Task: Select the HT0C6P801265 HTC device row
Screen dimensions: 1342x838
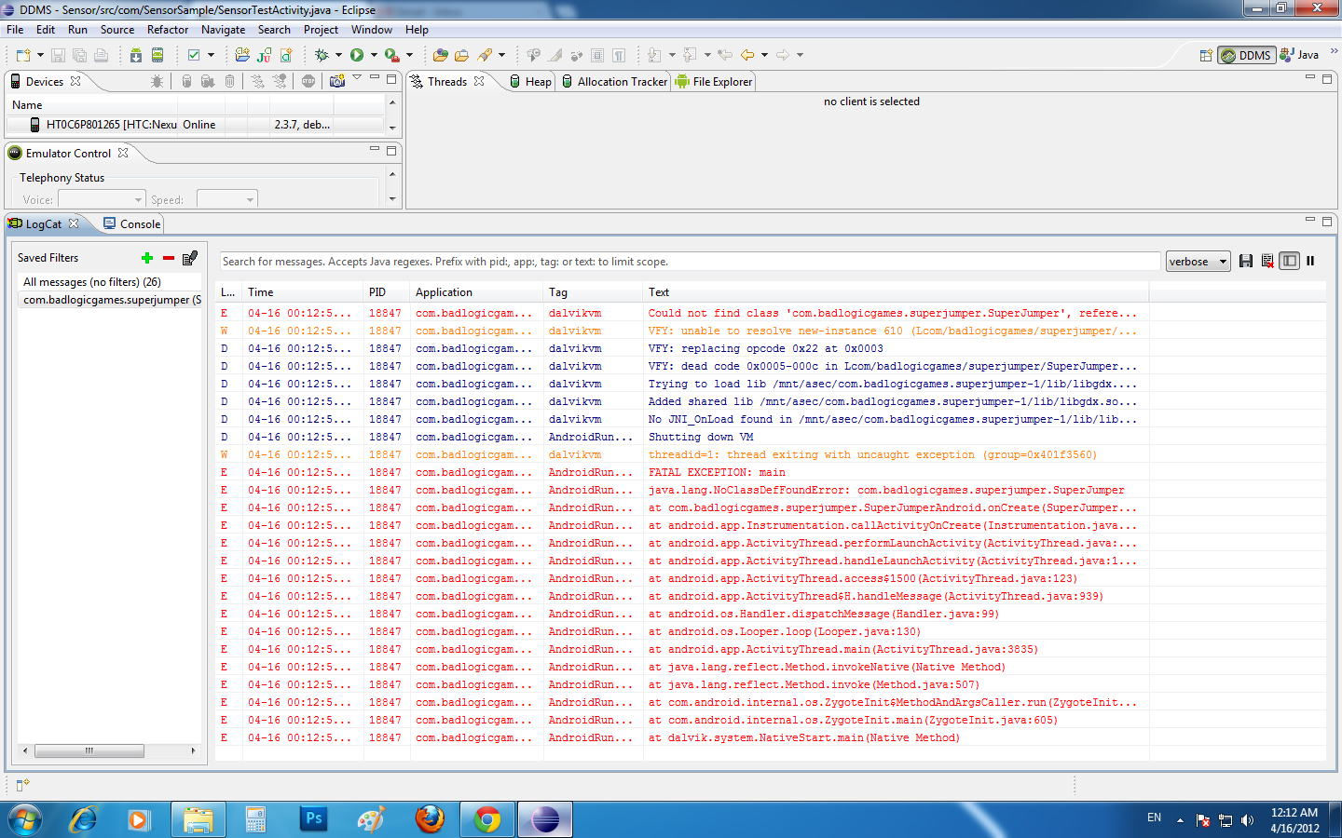Action: [196, 125]
